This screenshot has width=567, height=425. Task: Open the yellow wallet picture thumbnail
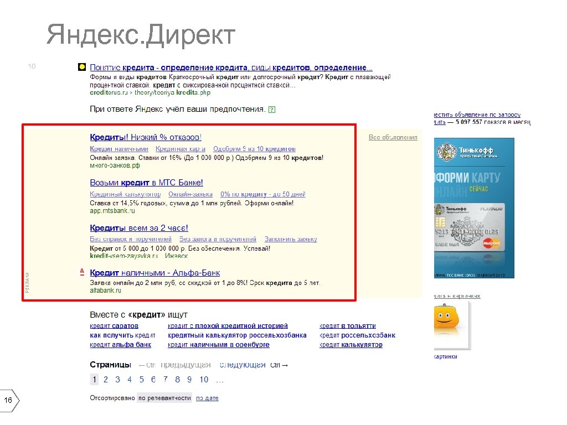(x=452, y=325)
